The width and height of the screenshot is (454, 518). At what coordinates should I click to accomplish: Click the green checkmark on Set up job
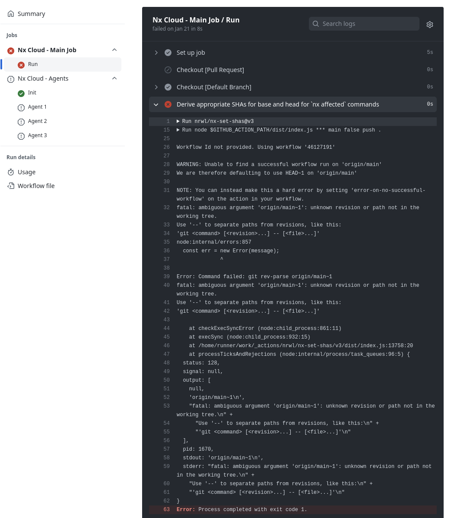pyautogui.click(x=168, y=52)
